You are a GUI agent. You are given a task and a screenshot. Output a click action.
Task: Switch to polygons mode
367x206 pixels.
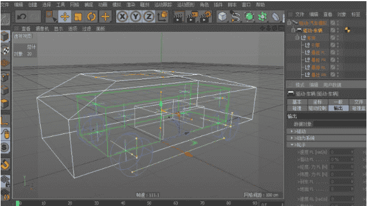pyautogui.click(x=5, y=104)
